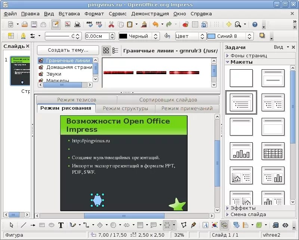Click slide 1 thumbnail in Слайды panel
Image resolution: width=299 pixels, height=240 pixels.
20,71
